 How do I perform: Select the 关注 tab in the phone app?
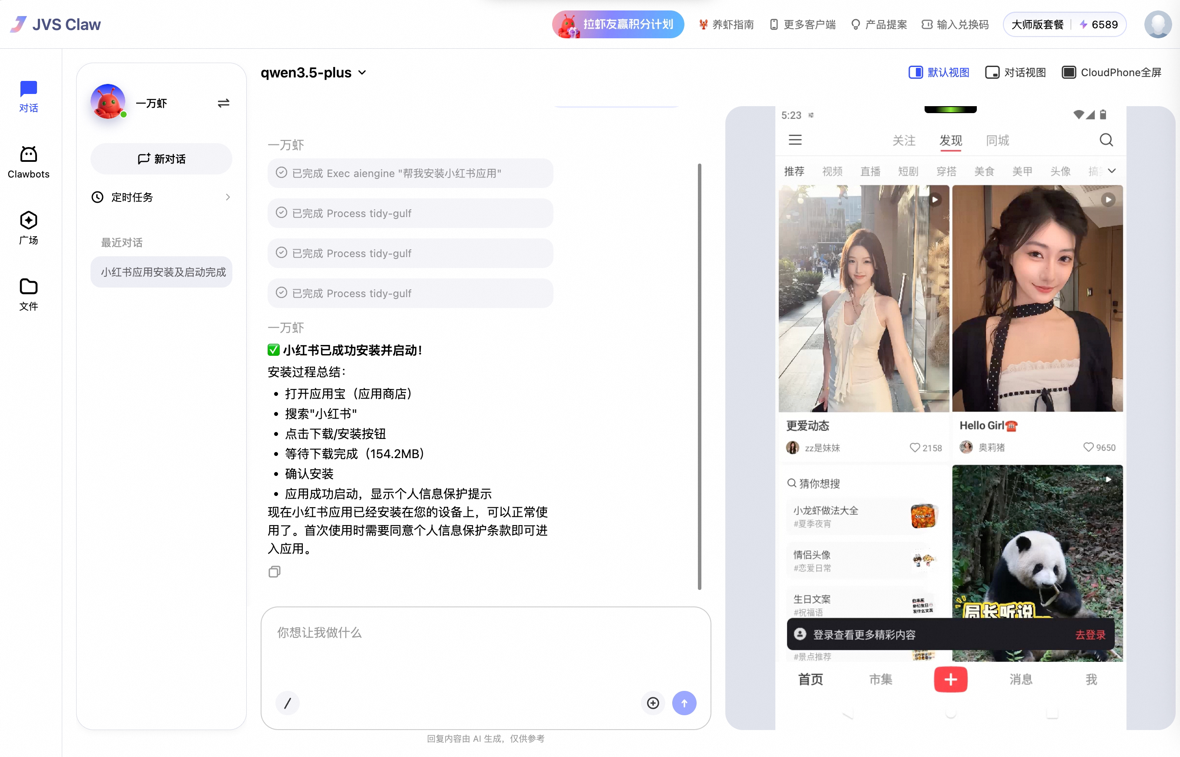point(904,141)
